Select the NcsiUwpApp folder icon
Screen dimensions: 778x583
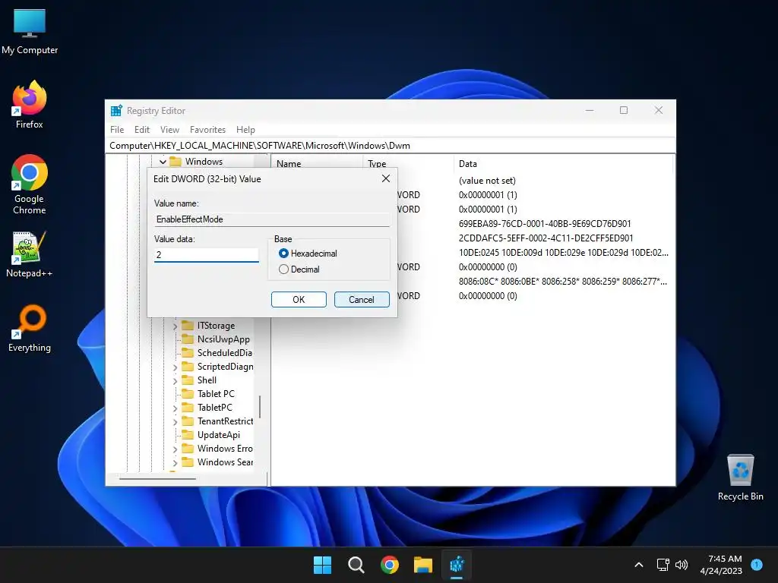tap(187, 339)
